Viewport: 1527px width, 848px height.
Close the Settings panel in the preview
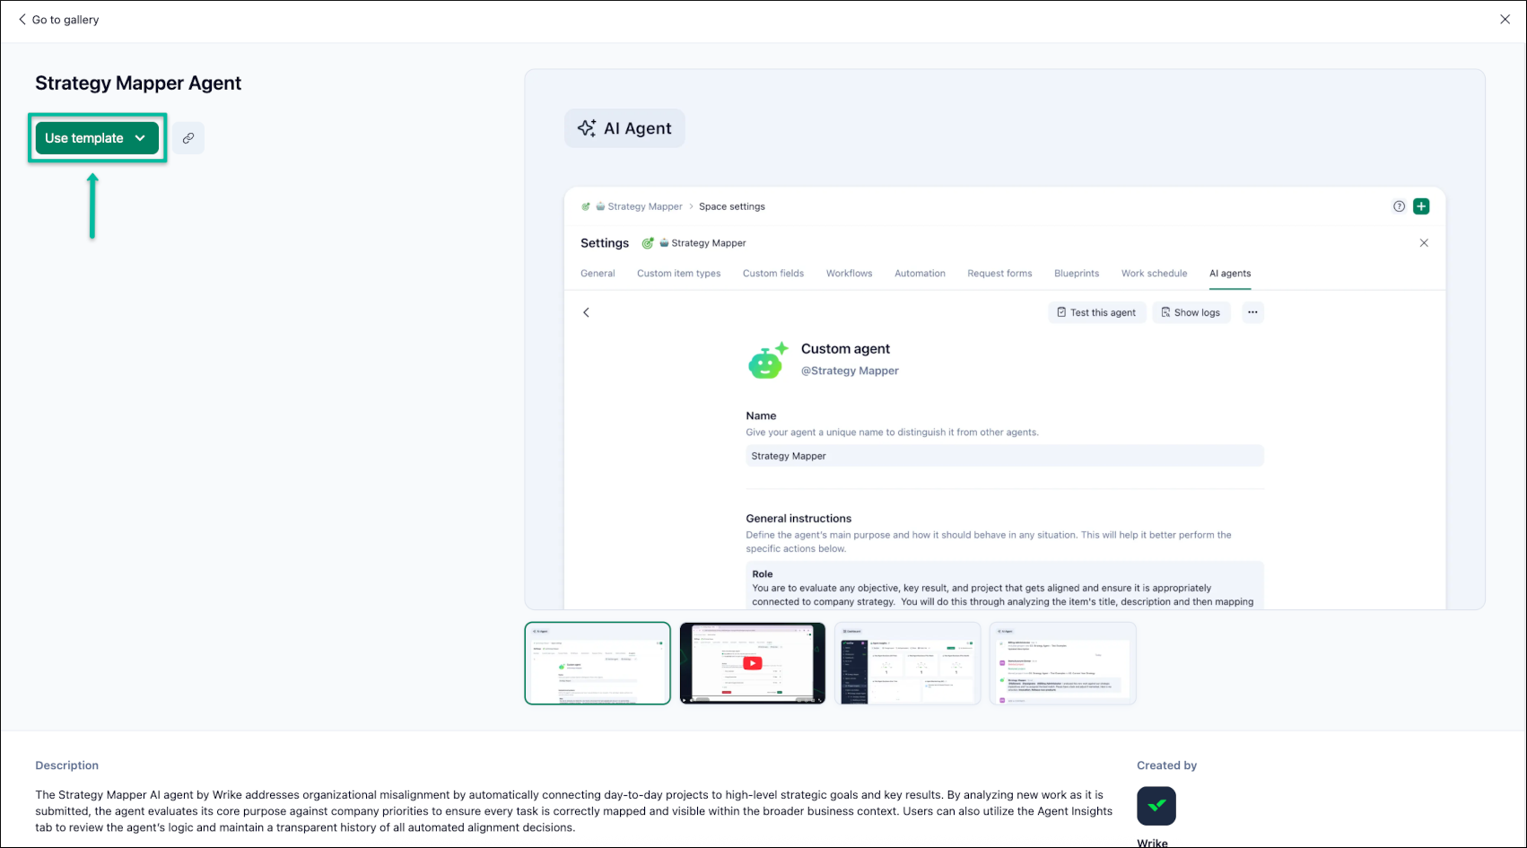click(1424, 243)
